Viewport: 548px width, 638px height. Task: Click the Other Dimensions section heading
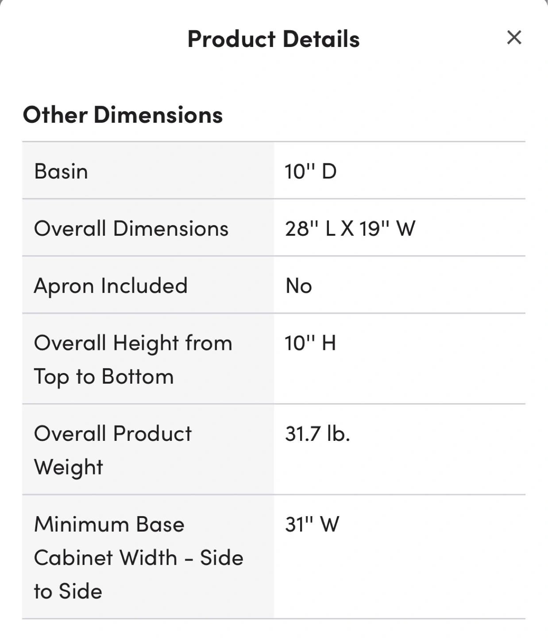pyautogui.click(x=123, y=115)
